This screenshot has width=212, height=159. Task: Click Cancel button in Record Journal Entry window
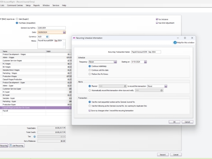(176, 155)
